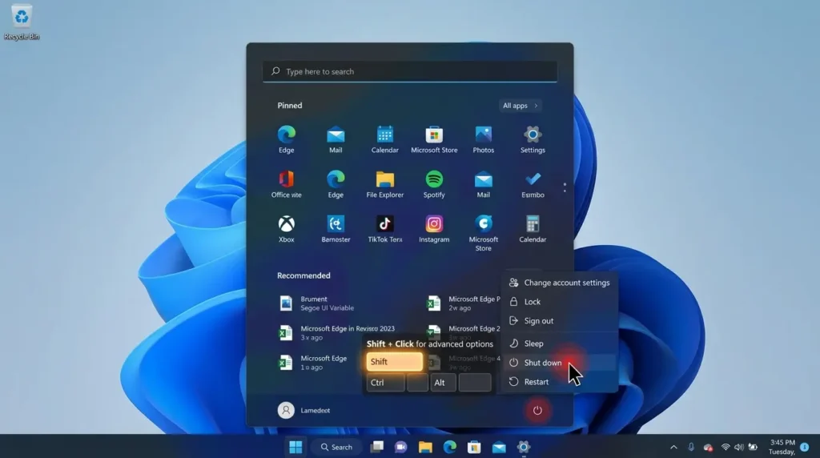Open the Lamedeot user account button
Viewport: 820px width, 458px height.
coord(304,411)
